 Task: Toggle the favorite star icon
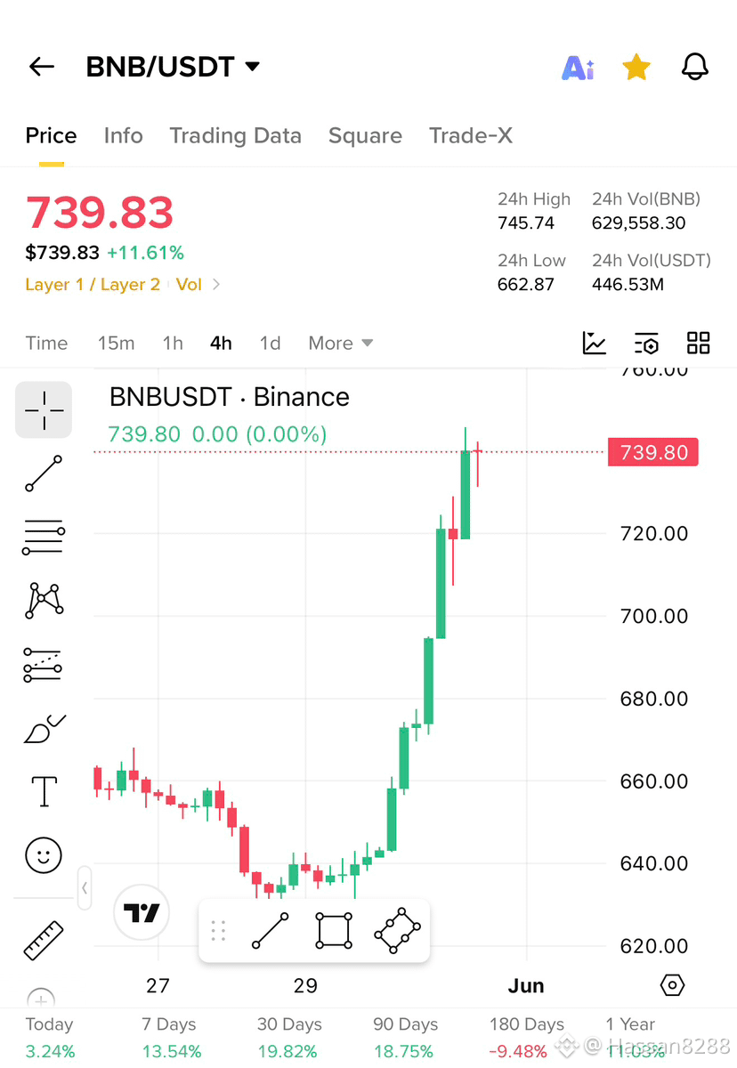pos(636,67)
